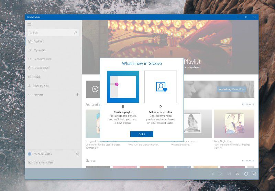275x191 pixels.
Task: Focus the Search input field
Action: (53, 33)
